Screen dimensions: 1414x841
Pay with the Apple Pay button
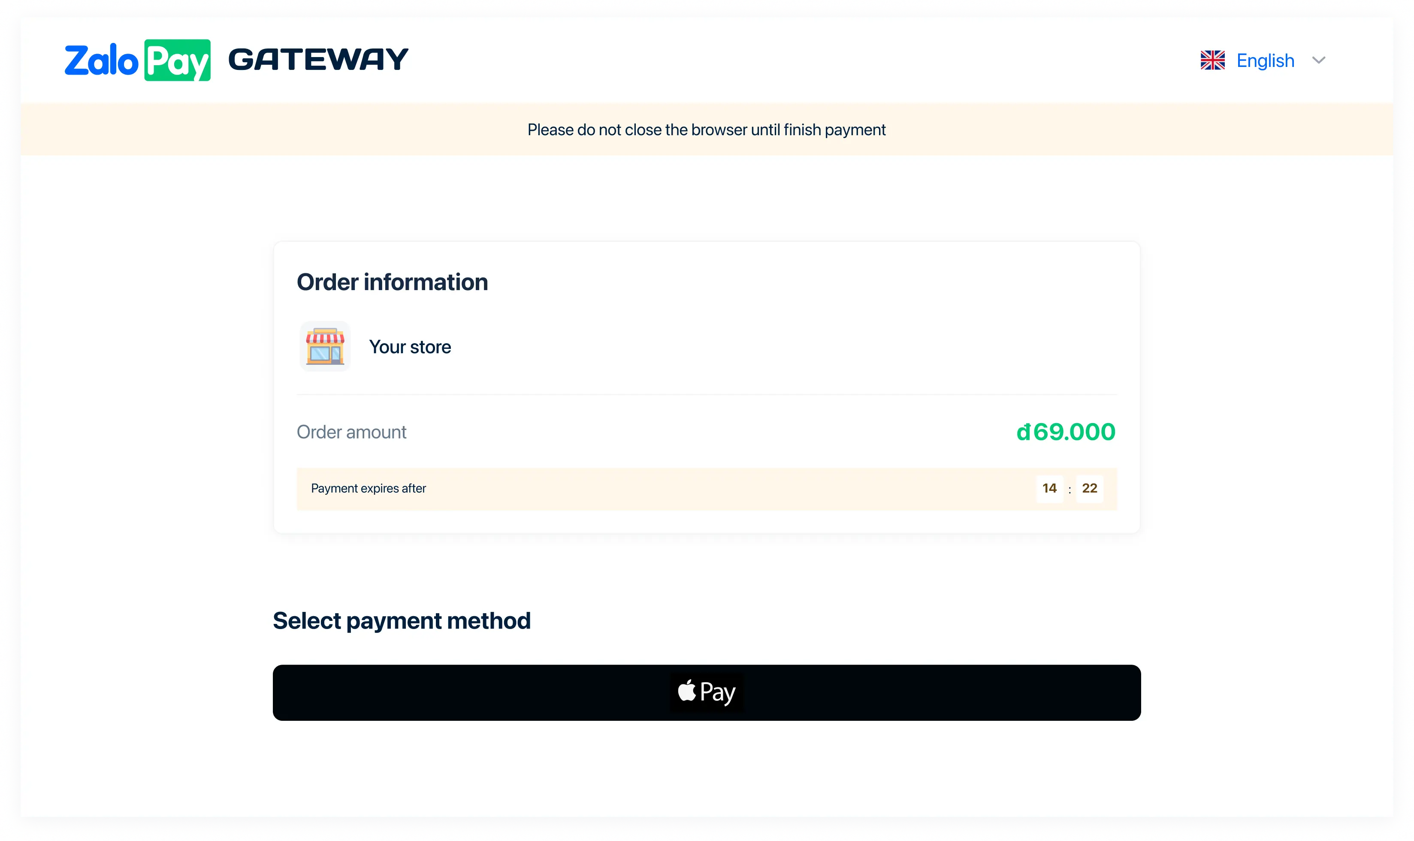pos(707,693)
